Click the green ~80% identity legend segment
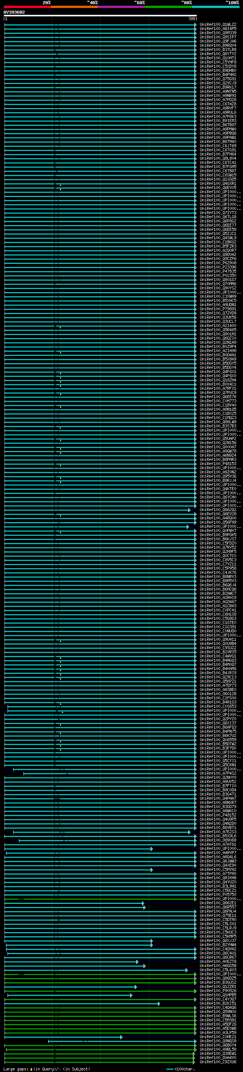Image resolution: width=243 pixels, height=1072 pixels. 169,7
